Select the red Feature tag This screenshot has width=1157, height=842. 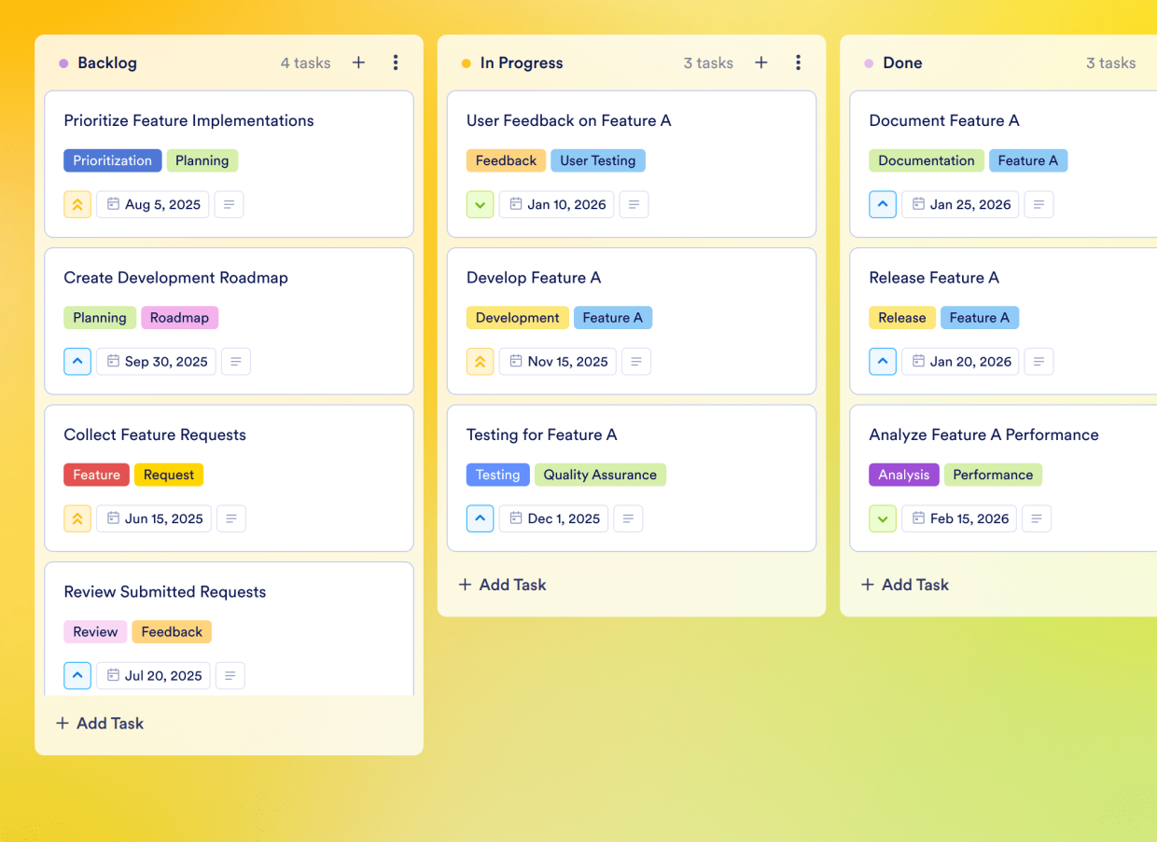(96, 475)
